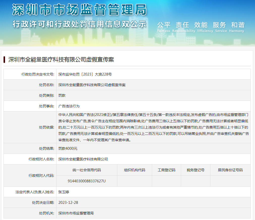Click the 处罚名称 label
Viewport: 255px width, 220px height.
[46, 85]
